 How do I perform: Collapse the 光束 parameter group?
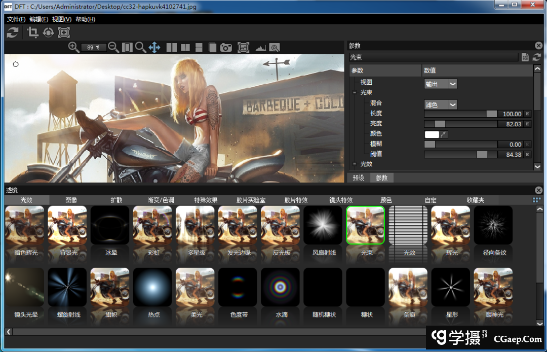355,93
